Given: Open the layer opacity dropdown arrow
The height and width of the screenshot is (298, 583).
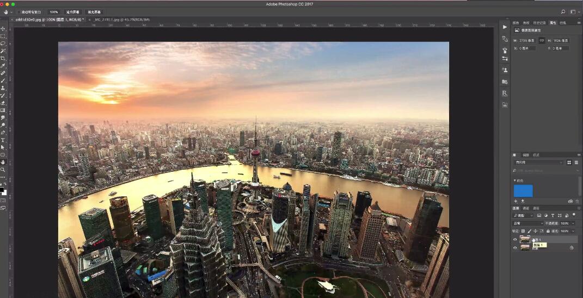Looking at the screenshot, I should tap(573, 223).
